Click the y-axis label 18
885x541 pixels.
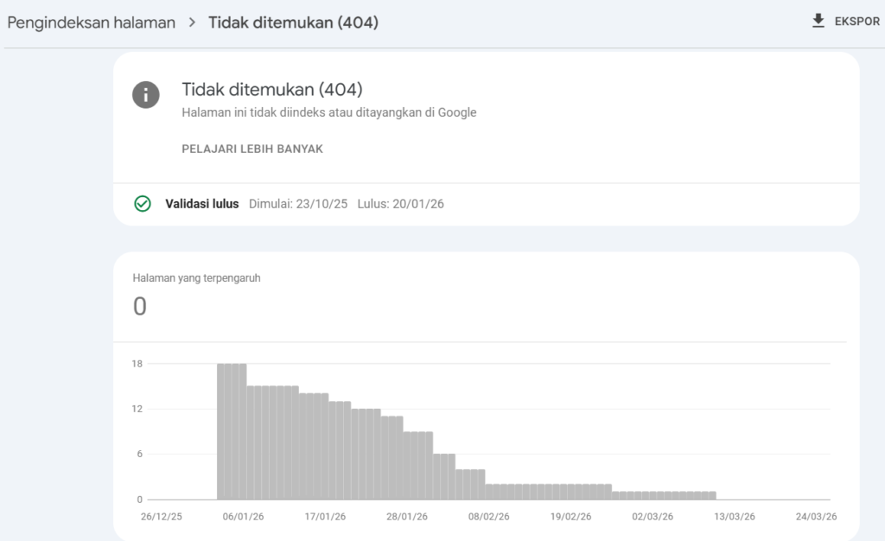click(137, 364)
